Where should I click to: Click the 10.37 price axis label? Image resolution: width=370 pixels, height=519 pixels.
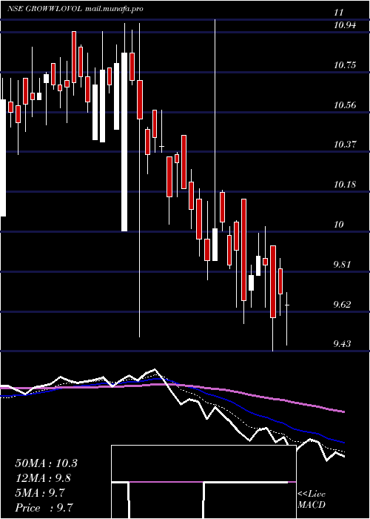point(345,145)
